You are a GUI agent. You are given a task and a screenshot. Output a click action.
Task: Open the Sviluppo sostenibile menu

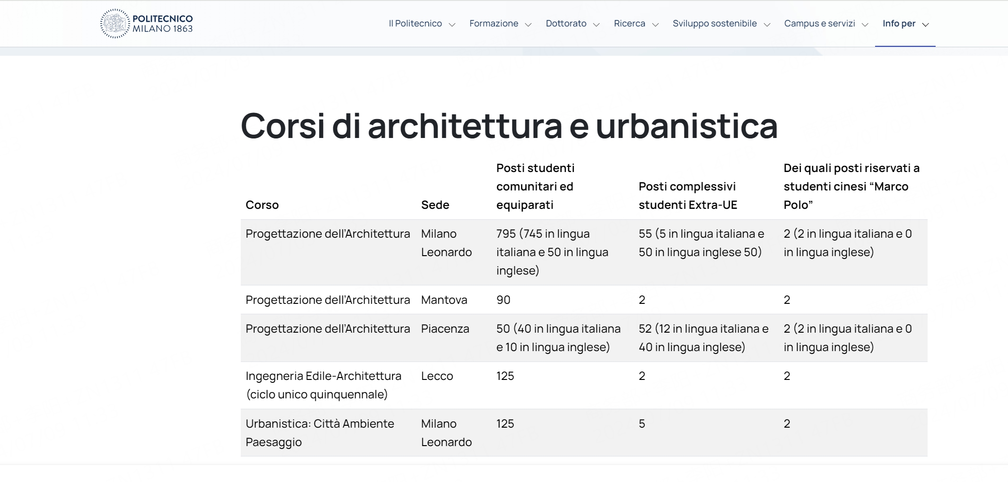pos(714,24)
